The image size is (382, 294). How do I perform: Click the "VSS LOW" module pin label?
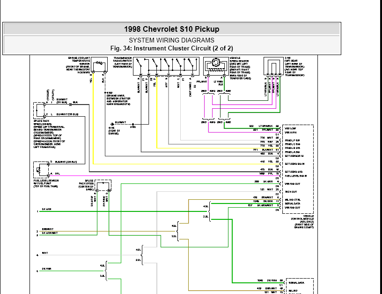pyautogui.click(x=290, y=128)
